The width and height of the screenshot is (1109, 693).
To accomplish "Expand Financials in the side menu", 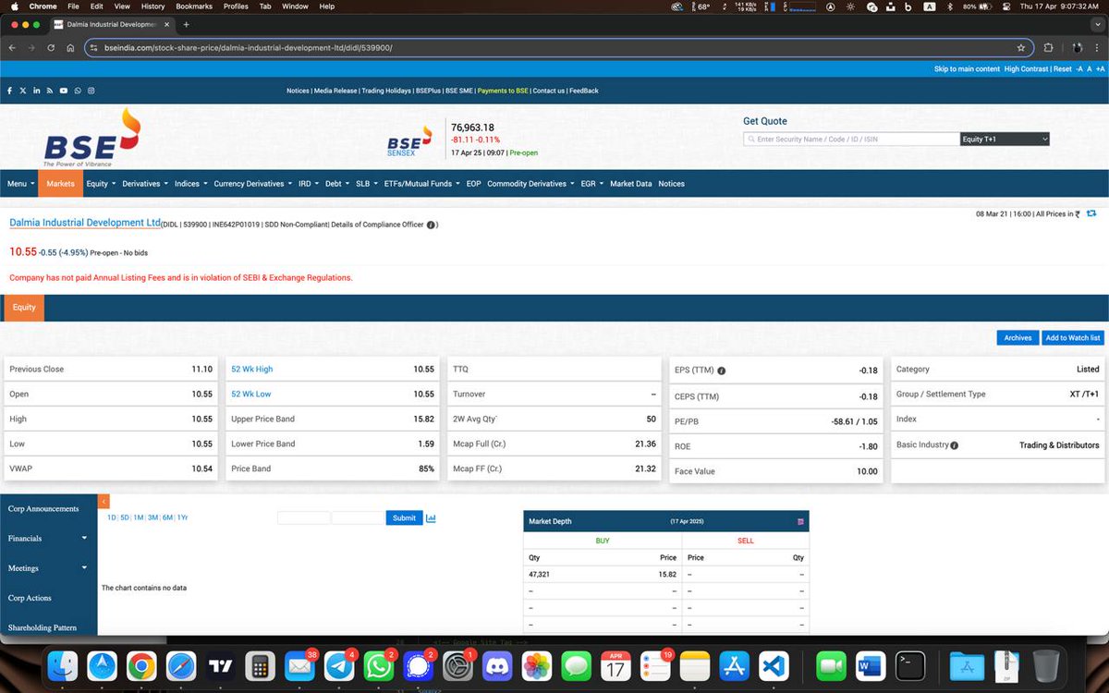I will (x=48, y=538).
